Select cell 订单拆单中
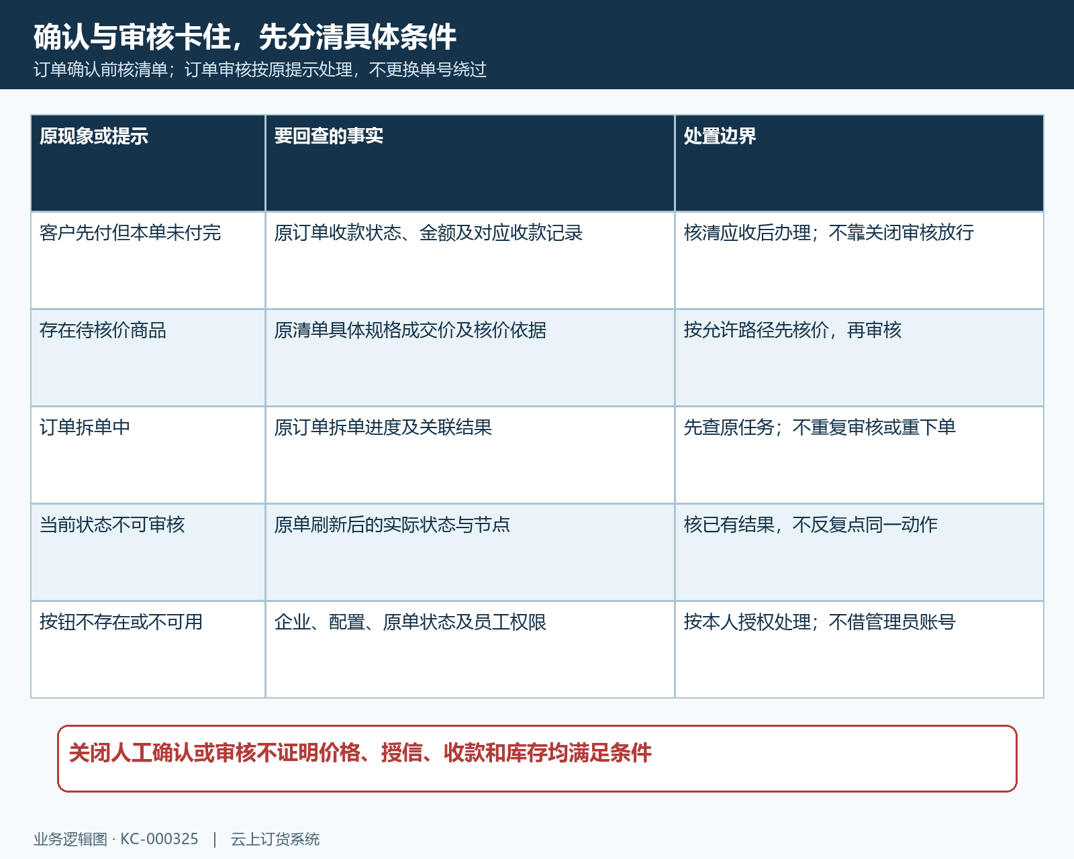 pos(148,455)
